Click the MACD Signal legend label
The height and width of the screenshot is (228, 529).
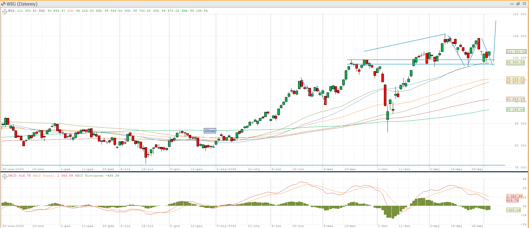(53, 176)
